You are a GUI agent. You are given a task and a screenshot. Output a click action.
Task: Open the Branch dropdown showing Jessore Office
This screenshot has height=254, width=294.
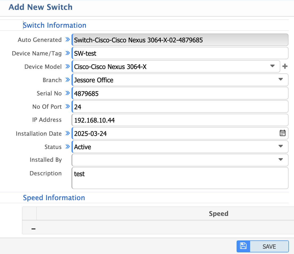[280, 79]
